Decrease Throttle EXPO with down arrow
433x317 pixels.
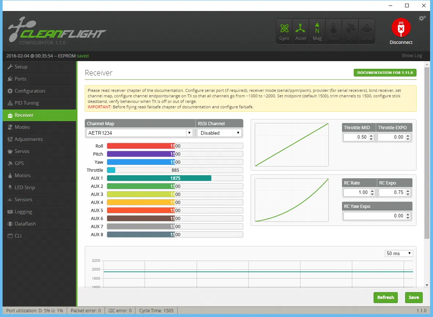[x=408, y=139]
